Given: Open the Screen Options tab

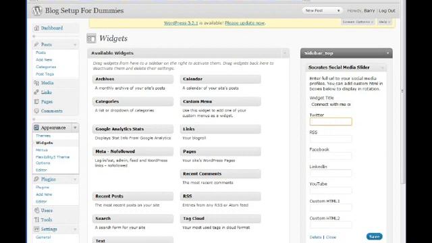Looking at the screenshot, I should [x=358, y=22].
